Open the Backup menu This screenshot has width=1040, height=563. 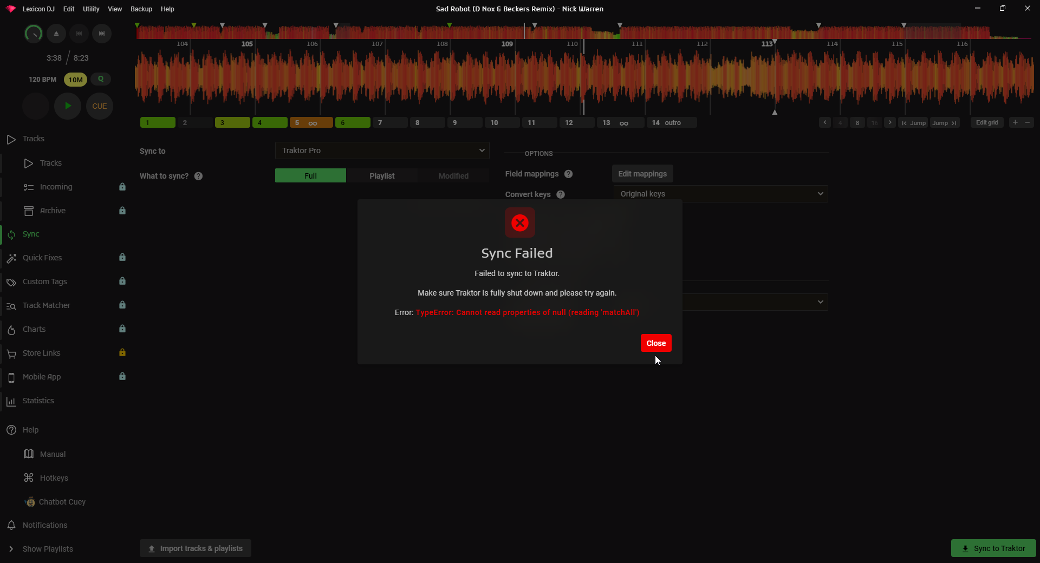click(x=141, y=9)
